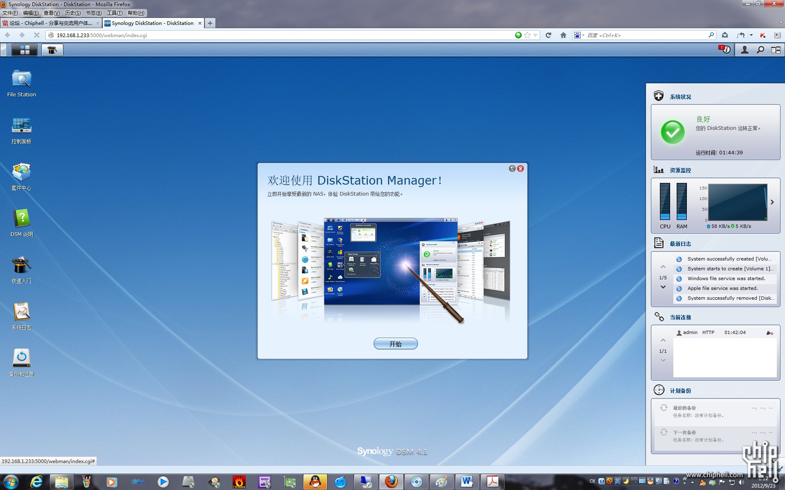The image size is (785, 490).
Task: Bookmark page with star icon
Action: [527, 35]
